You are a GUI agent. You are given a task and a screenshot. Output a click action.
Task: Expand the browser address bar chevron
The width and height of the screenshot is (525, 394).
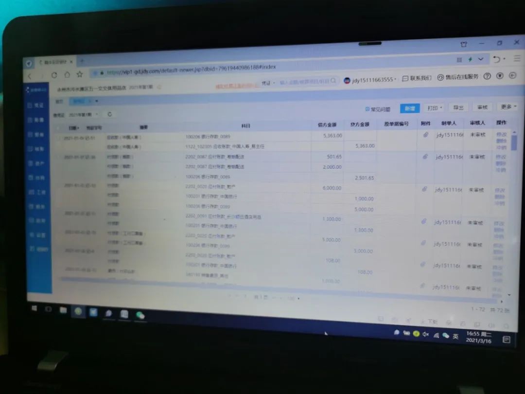[481, 59]
